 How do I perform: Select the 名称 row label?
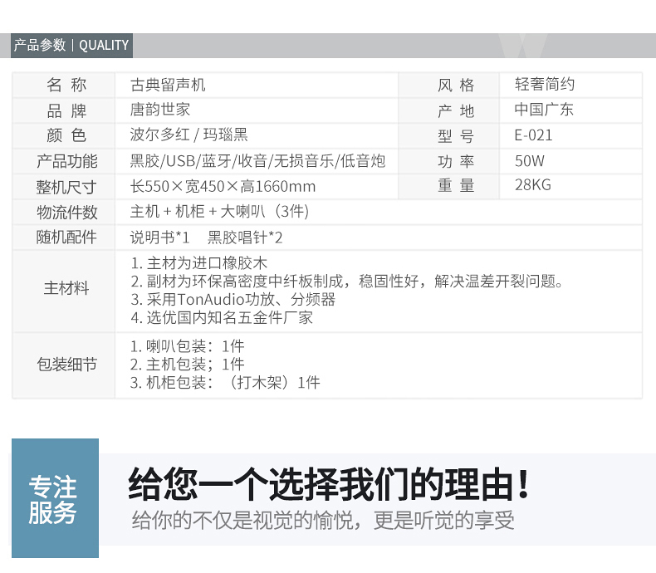[x=66, y=85]
